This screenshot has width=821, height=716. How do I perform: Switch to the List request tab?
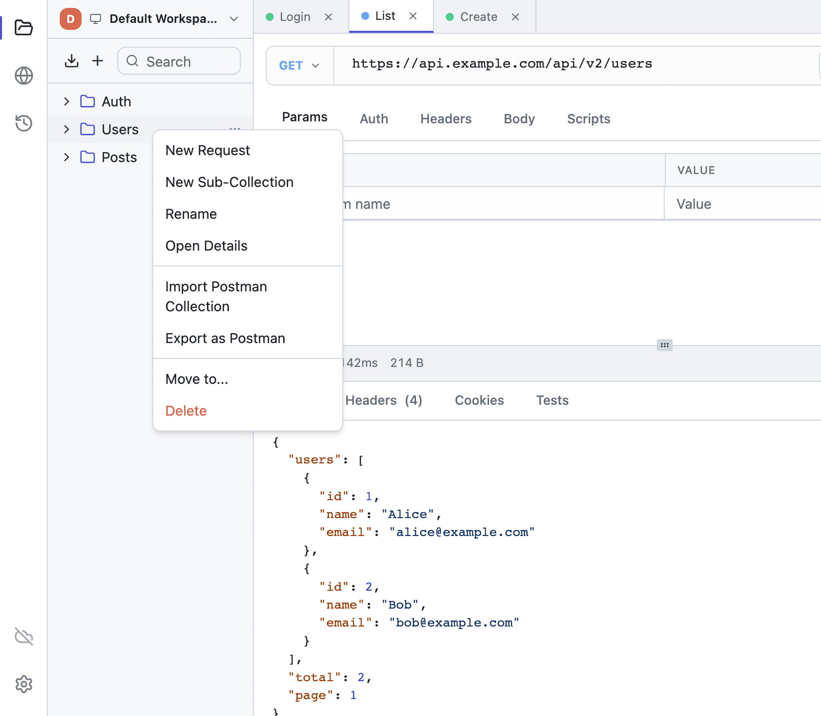pyautogui.click(x=385, y=16)
